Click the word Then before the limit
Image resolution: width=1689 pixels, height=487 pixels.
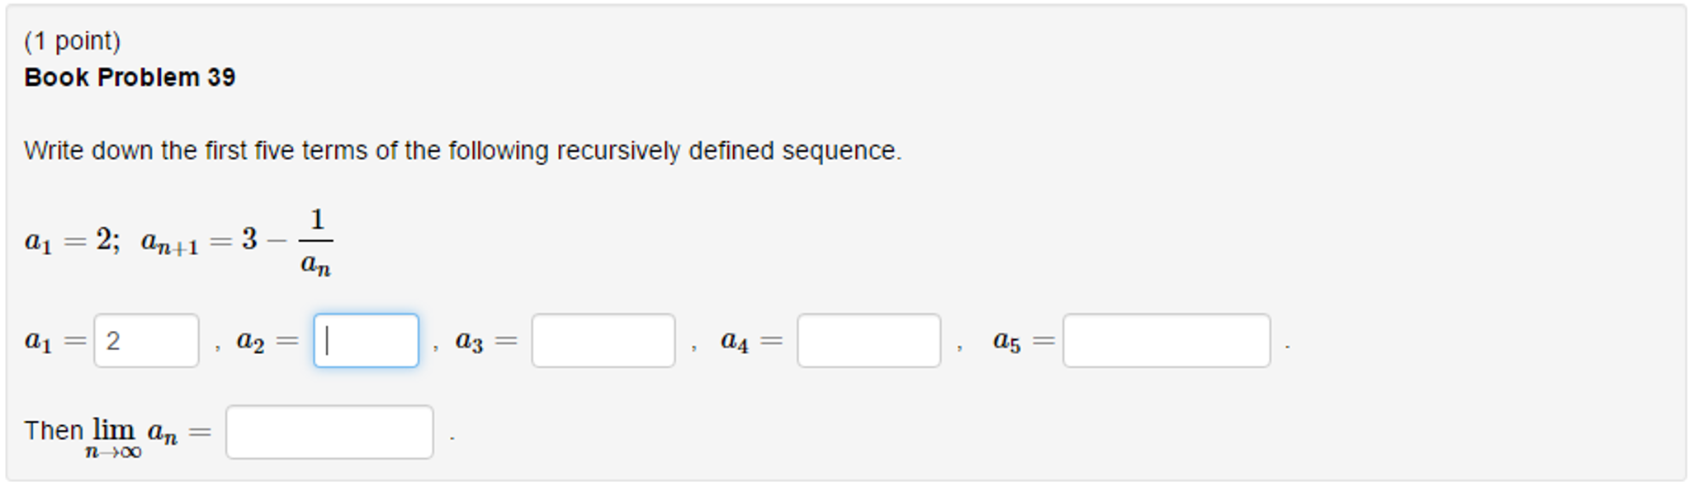(x=52, y=429)
